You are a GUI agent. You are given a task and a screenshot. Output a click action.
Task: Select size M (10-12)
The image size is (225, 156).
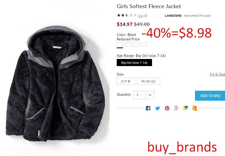[149, 81]
